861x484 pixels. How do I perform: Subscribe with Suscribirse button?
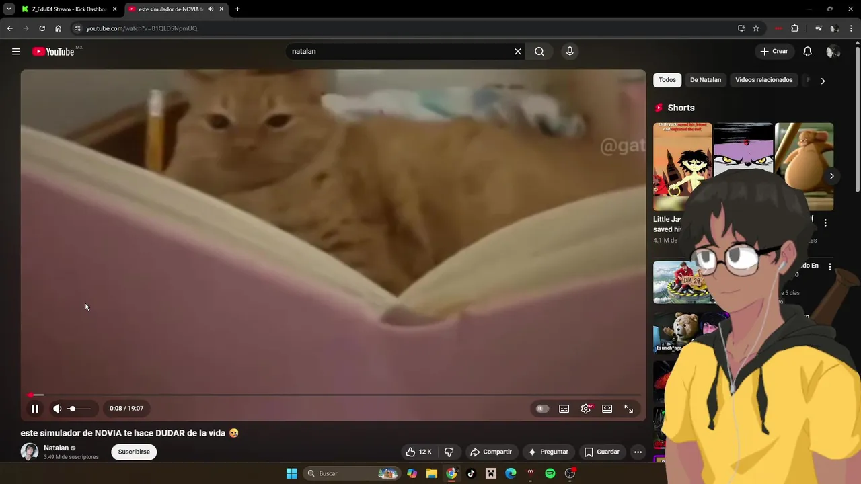tap(134, 452)
